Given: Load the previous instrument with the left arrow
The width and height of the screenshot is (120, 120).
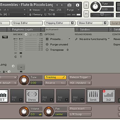Looking at the screenshot, I should tap(57, 5).
